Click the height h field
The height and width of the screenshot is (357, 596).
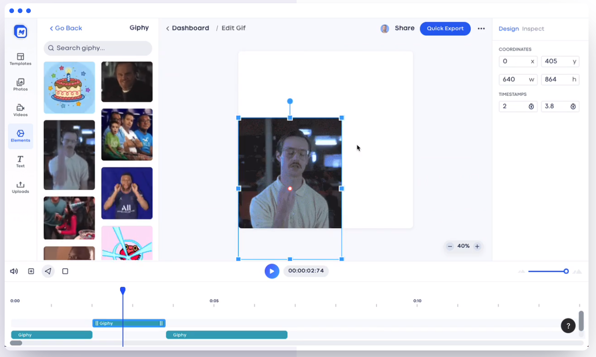click(x=560, y=79)
